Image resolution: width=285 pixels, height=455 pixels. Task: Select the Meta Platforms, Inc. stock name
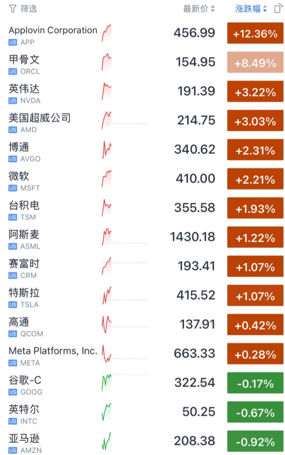53,351
